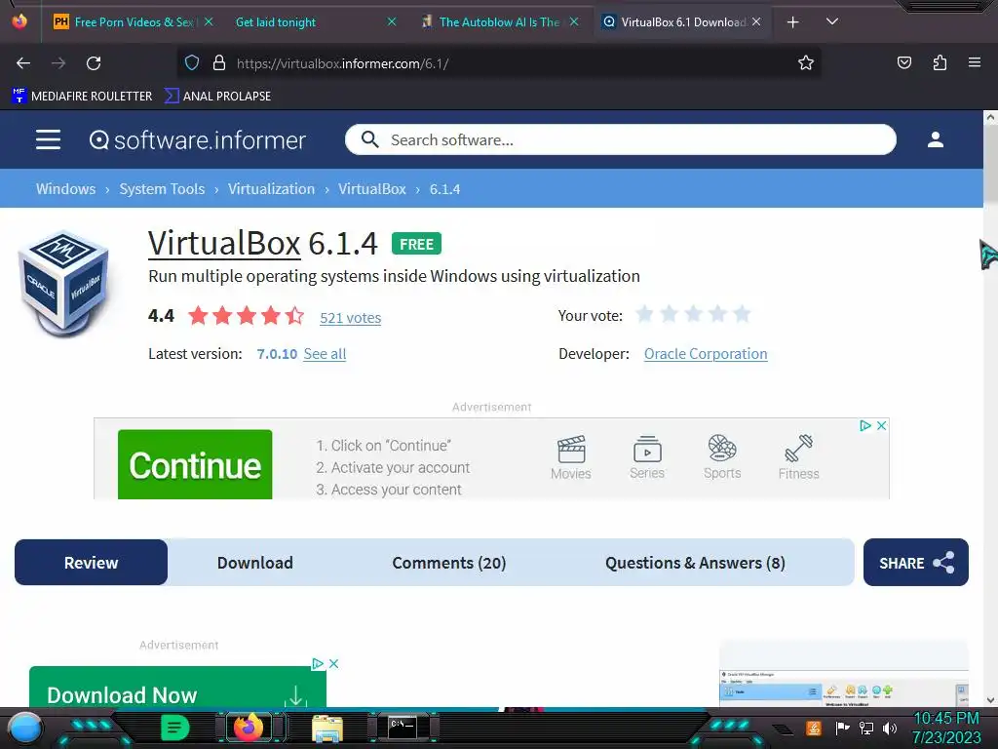Open the Oracle Corporation developer link
This screenshot has height=749, width=998.
[706, 354]
